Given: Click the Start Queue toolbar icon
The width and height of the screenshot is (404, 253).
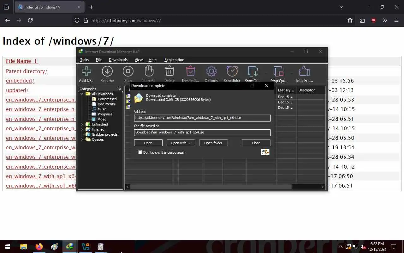Looking at the screenshot, I should [x=253, y=71].
